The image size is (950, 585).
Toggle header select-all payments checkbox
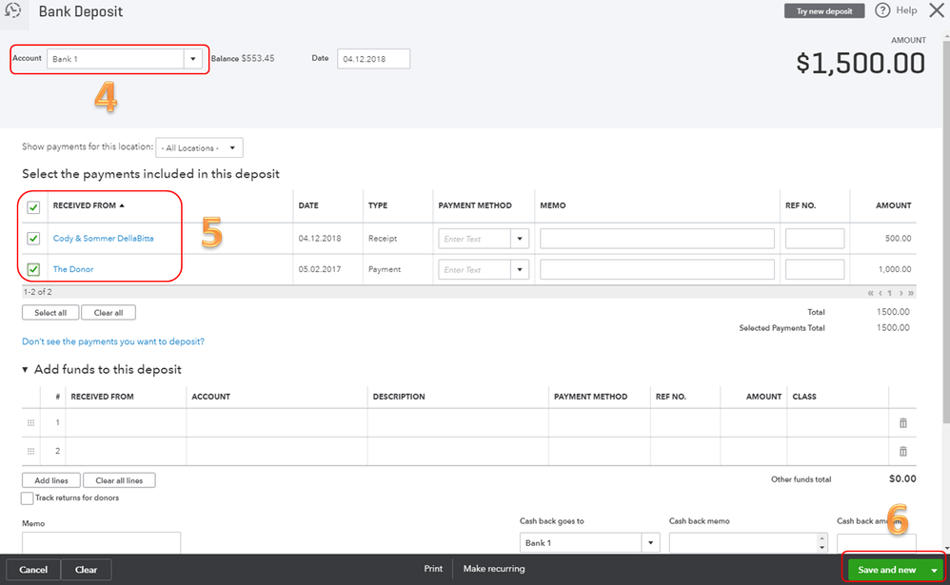tap(33, 206)
